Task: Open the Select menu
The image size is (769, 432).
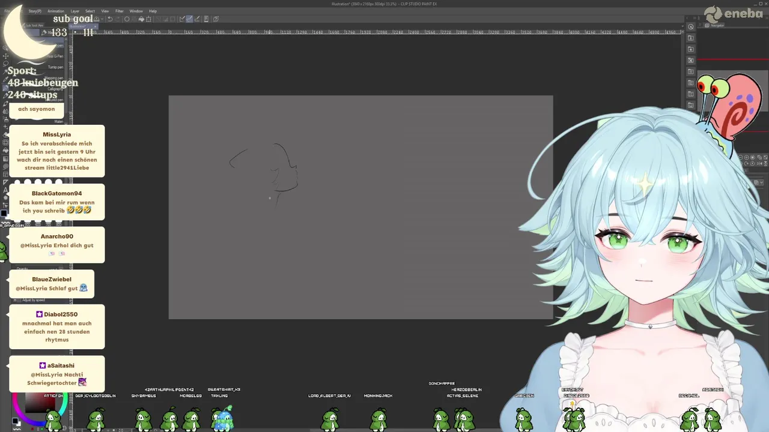Action: tap(90, 11)
